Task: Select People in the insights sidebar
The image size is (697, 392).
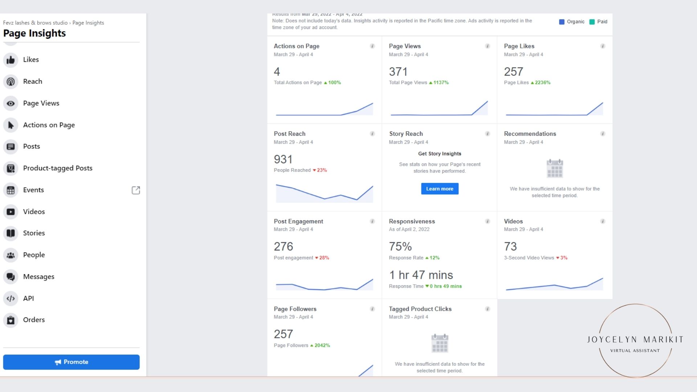Action: click(34, 255)
